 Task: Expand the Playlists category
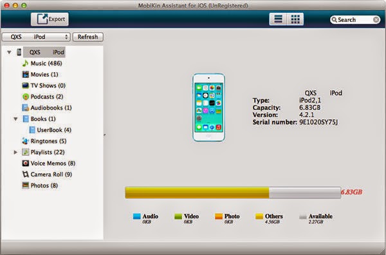click(15, 152)
